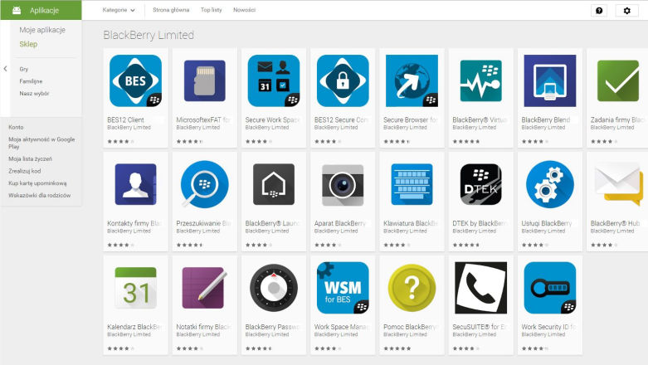Image resolution: width=648 pixels, height=365 pixels.
Task: Open the Aparat BlackBerry camera icon
Action: [343, 185]
